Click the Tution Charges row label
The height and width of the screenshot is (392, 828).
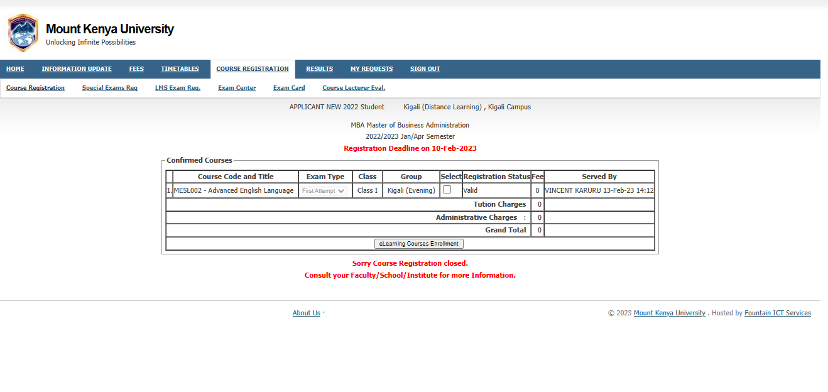(500, 204)
